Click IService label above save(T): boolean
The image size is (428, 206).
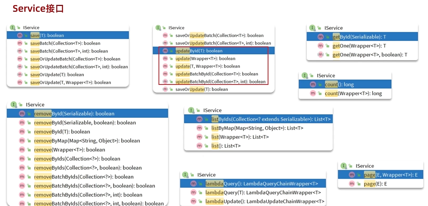coord(32,28)
